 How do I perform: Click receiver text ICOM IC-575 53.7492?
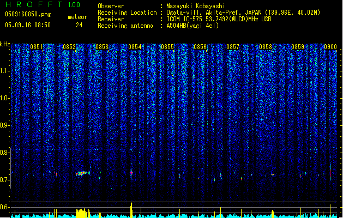pos(219,19)
